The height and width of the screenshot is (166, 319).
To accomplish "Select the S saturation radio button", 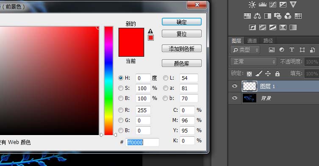I will pyautogui.click(x=121, y=88).
